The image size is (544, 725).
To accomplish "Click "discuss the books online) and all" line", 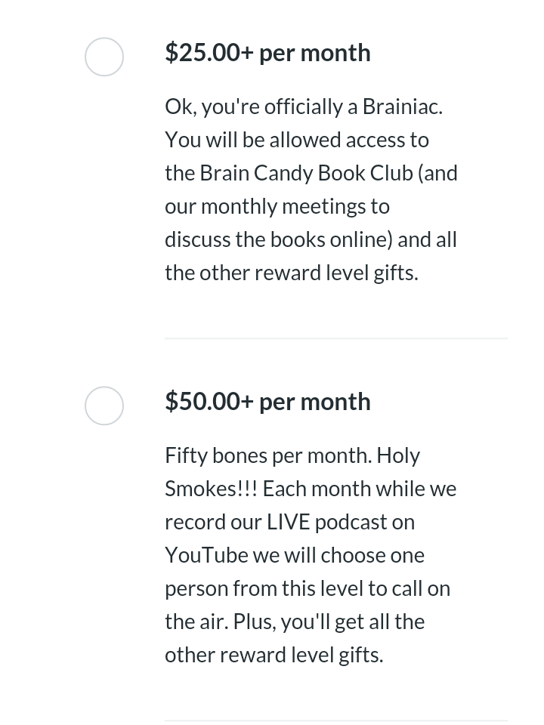I will coord(311,240).
